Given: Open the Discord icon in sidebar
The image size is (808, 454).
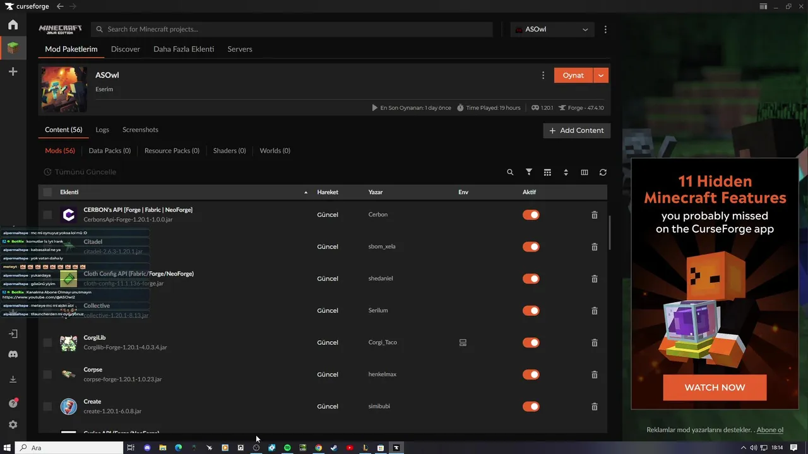Looking at the screenshot, I should pos(13,355).
